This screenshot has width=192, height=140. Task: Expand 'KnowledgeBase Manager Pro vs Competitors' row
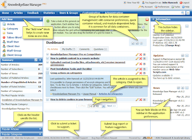coord(47,54)
